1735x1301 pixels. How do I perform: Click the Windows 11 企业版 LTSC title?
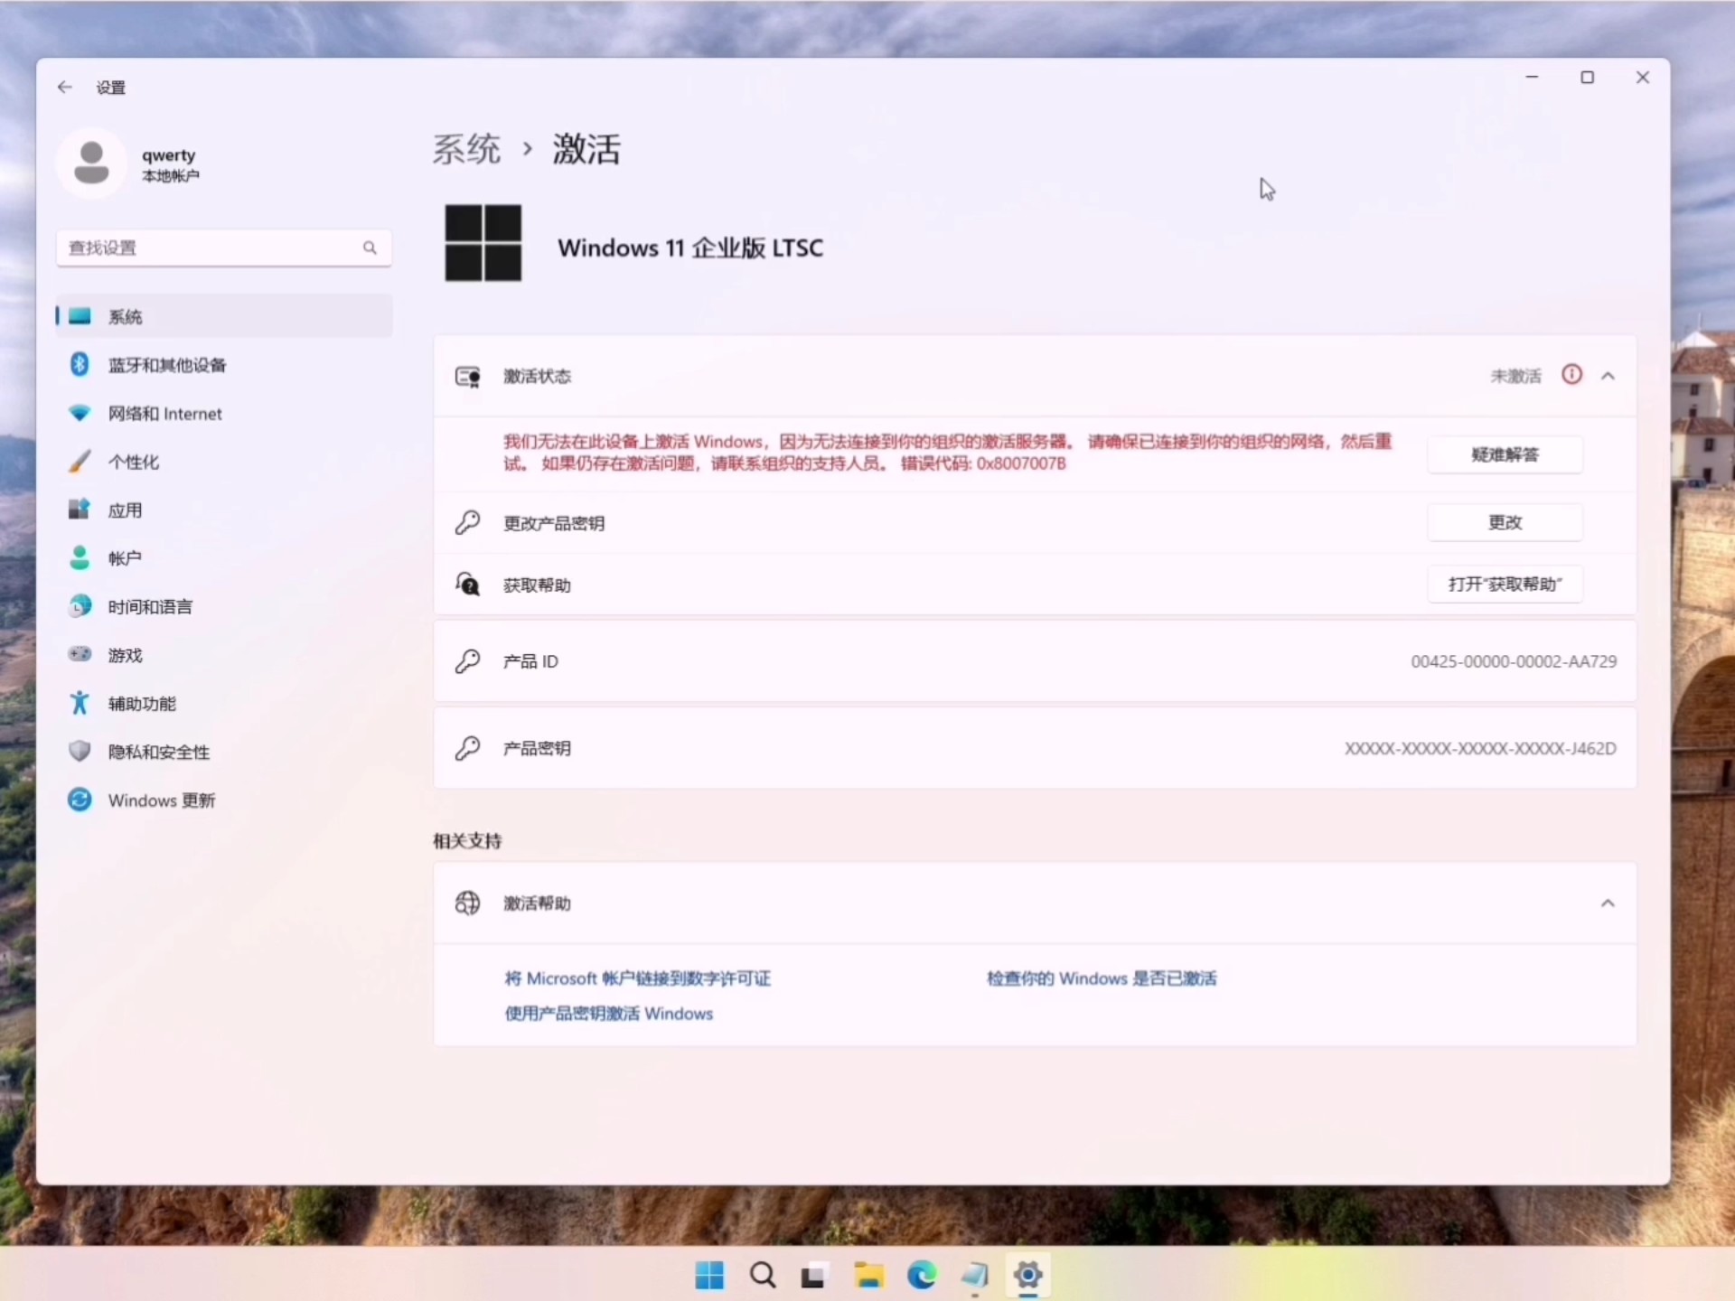(690, 248)
